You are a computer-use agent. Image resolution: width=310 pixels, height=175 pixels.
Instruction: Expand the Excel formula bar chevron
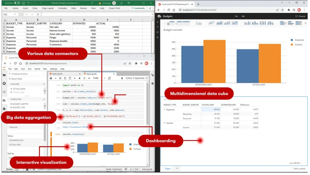[x=152, y=15]
